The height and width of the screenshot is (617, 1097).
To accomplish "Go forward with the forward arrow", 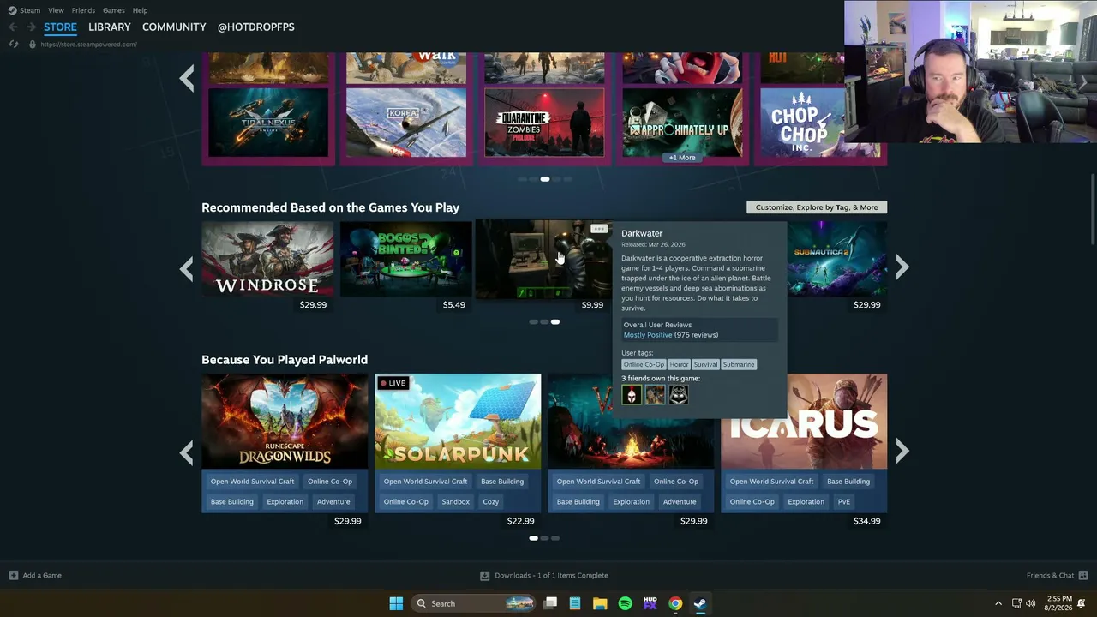I will [x=31, y=27].
